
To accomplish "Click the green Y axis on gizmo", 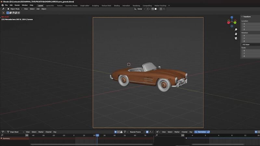I will (x=235, y=22).
